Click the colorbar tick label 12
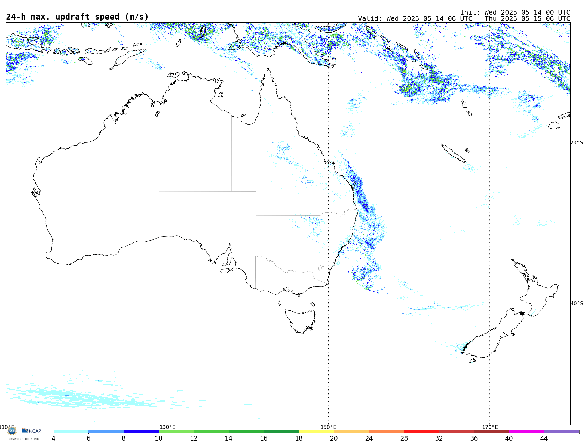The image size is (588, 442). coord(194,438)
